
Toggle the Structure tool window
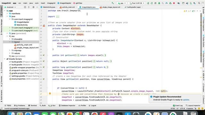pyautogui.click(x=1, y=67)
